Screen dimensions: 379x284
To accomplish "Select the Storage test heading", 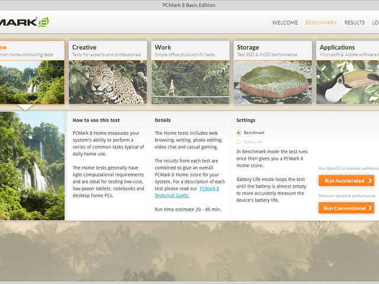I will point(248,47).
